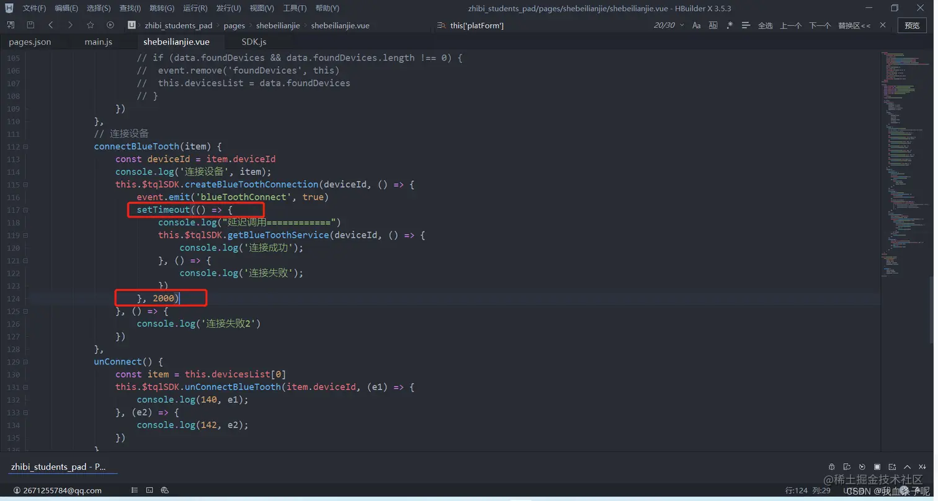Go back with the left arrow icon
The width and height of the screenshot is (938, 501).
click(50, 25)
